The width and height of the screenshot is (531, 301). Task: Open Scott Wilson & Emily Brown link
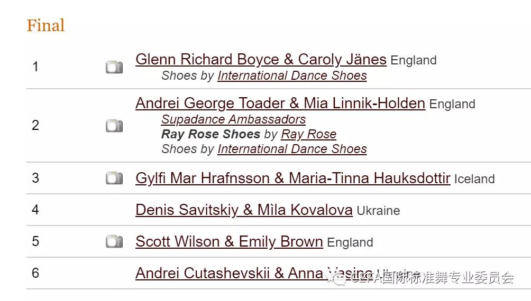tap(229, 241)
